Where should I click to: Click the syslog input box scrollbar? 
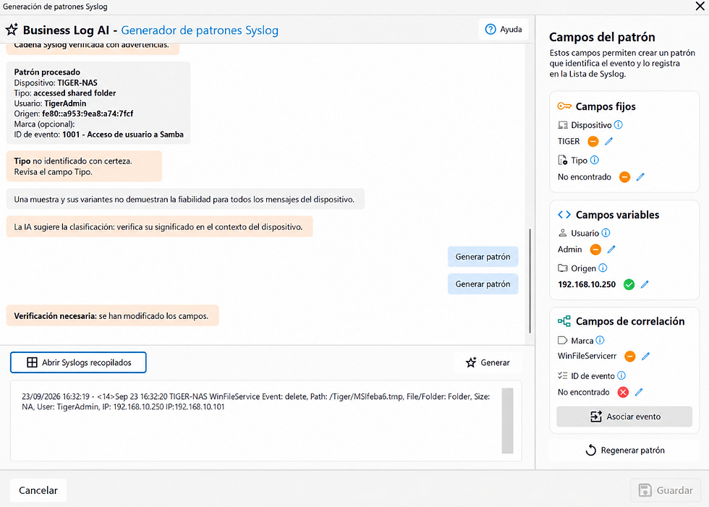point(507,421)
